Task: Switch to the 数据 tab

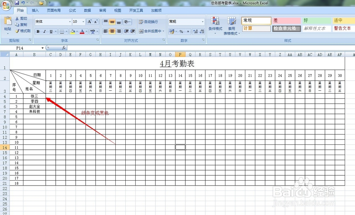Action: pos(87,10)
